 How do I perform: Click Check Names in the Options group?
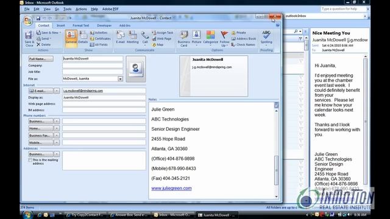tap(243, 44)
